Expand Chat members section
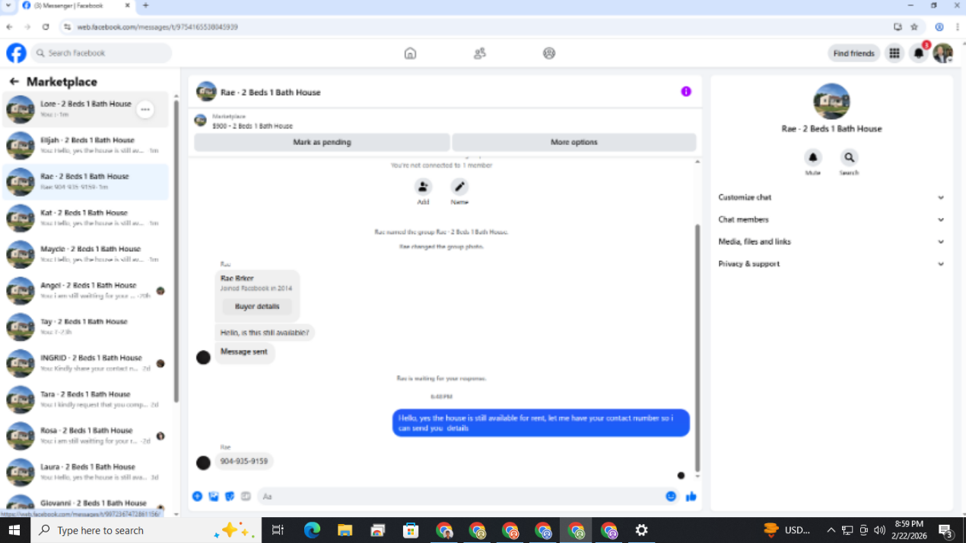Viewport: 966px width, 543px height. pyautogui.click(x=831, y=219)
